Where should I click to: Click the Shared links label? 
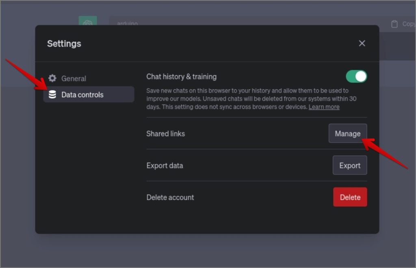click(166, 134)
